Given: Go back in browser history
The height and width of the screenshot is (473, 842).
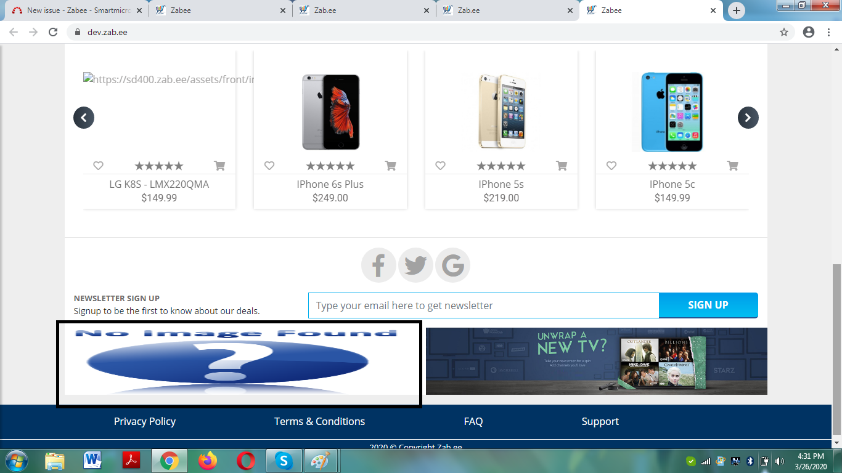Looking at the screenshot, I should [14, 32].
